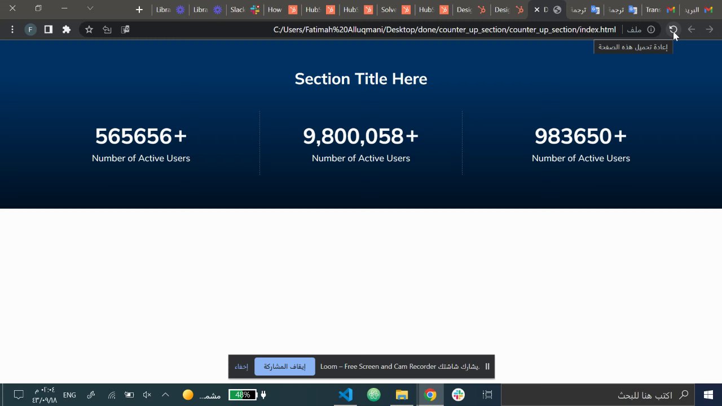722x406 pixels.
Task: Click Number of Active Users under 983650+
Action: (x=581, y=158)
